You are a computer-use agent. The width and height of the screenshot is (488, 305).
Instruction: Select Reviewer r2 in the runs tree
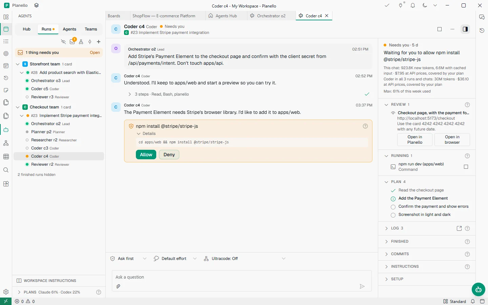pyautogui.click(x=58, y=164)
